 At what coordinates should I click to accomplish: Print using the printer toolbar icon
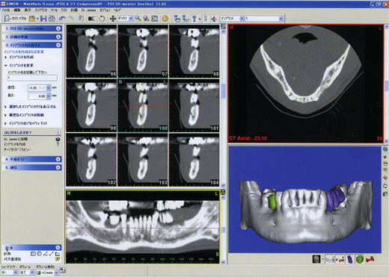pos(52,19)
